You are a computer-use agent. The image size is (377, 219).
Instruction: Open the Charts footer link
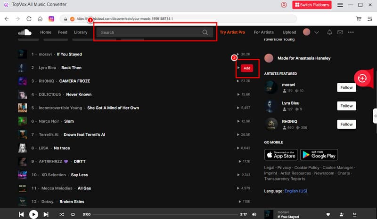tap(344, 173)
